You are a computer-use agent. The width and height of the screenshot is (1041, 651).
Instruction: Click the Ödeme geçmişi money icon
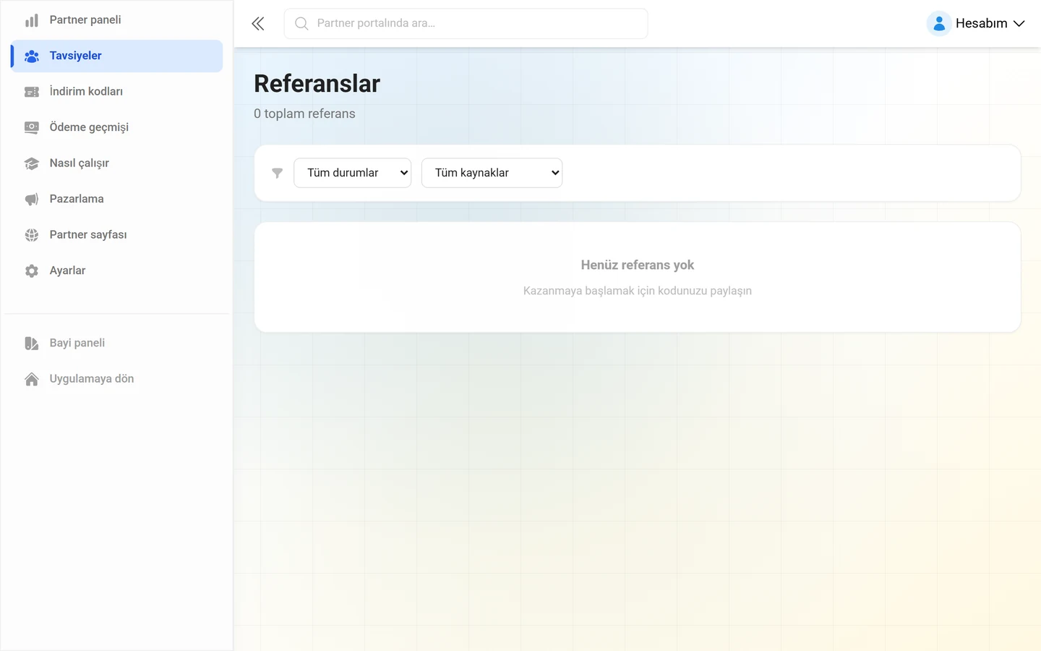pos(32,127)
